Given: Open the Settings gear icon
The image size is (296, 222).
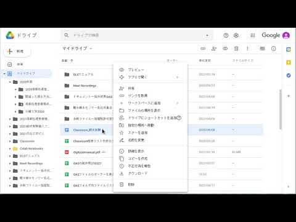Looking at the screenshot, I should [236, 35].
